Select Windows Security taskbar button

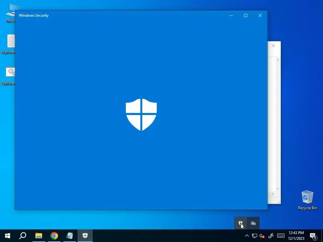pyautogui.click(x=85, y=236)
